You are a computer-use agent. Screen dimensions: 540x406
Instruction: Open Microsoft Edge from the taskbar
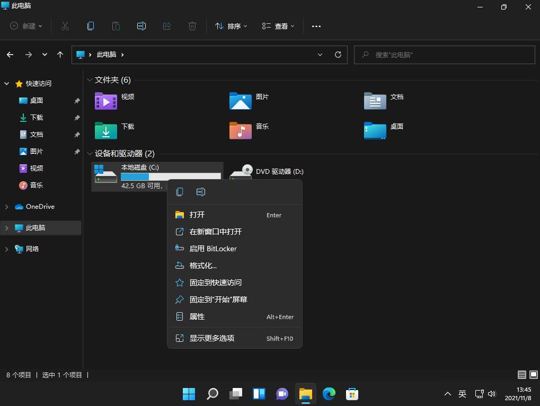tap(329, 394)
